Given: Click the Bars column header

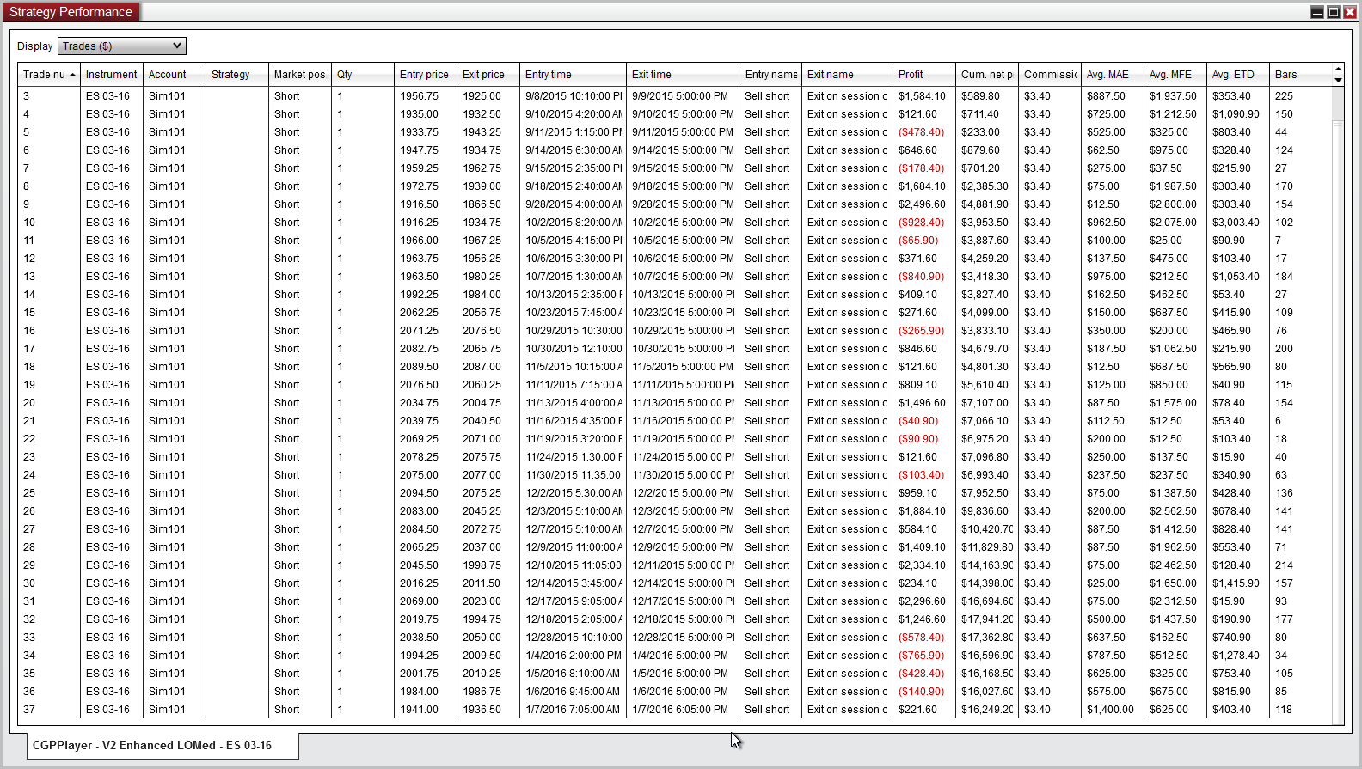Looking at the screenshot, I should (x=1301, y=75).
